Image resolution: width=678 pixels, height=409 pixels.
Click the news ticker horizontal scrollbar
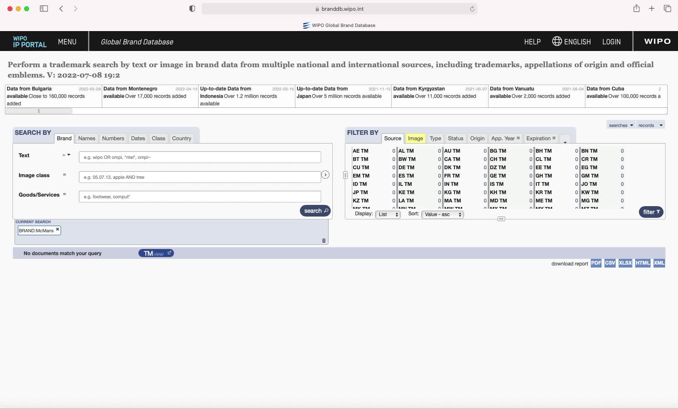[x=39, y=111]
